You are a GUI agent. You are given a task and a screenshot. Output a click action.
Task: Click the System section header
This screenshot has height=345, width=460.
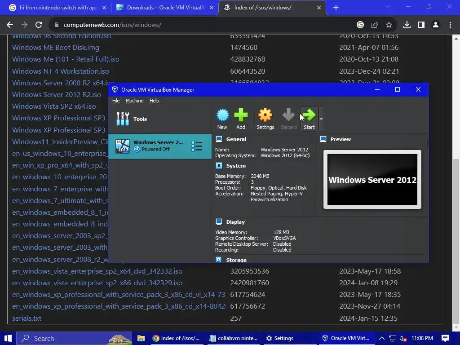point(236,166)
